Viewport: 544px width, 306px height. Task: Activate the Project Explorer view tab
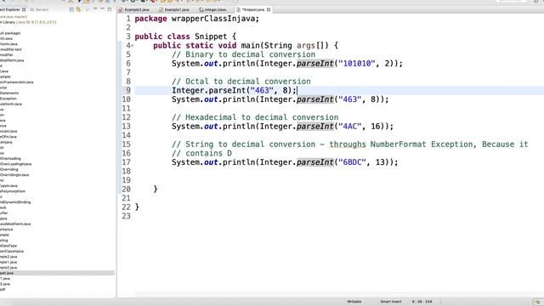point(10,9)
